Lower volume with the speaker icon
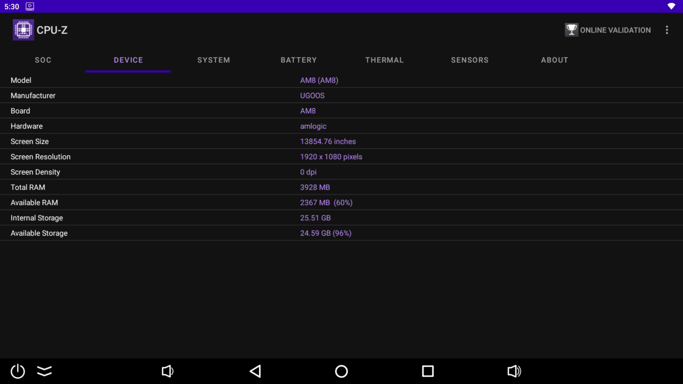 click(x=168, y=371)
